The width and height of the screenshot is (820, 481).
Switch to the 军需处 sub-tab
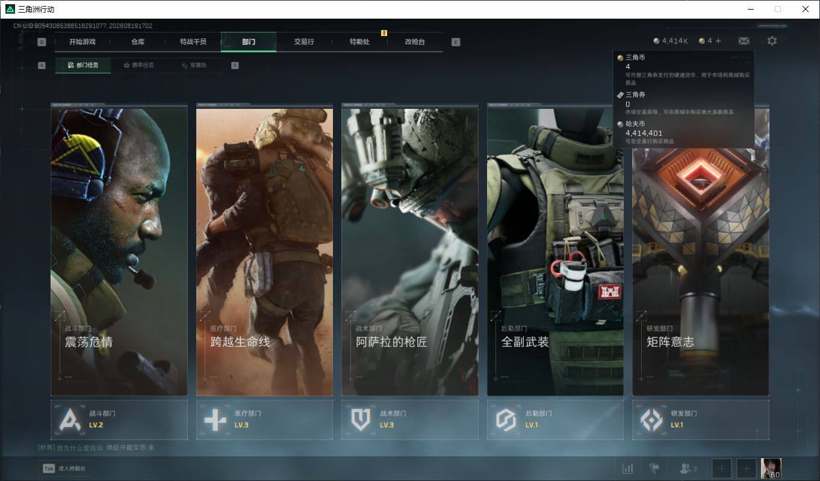point(194,65)
